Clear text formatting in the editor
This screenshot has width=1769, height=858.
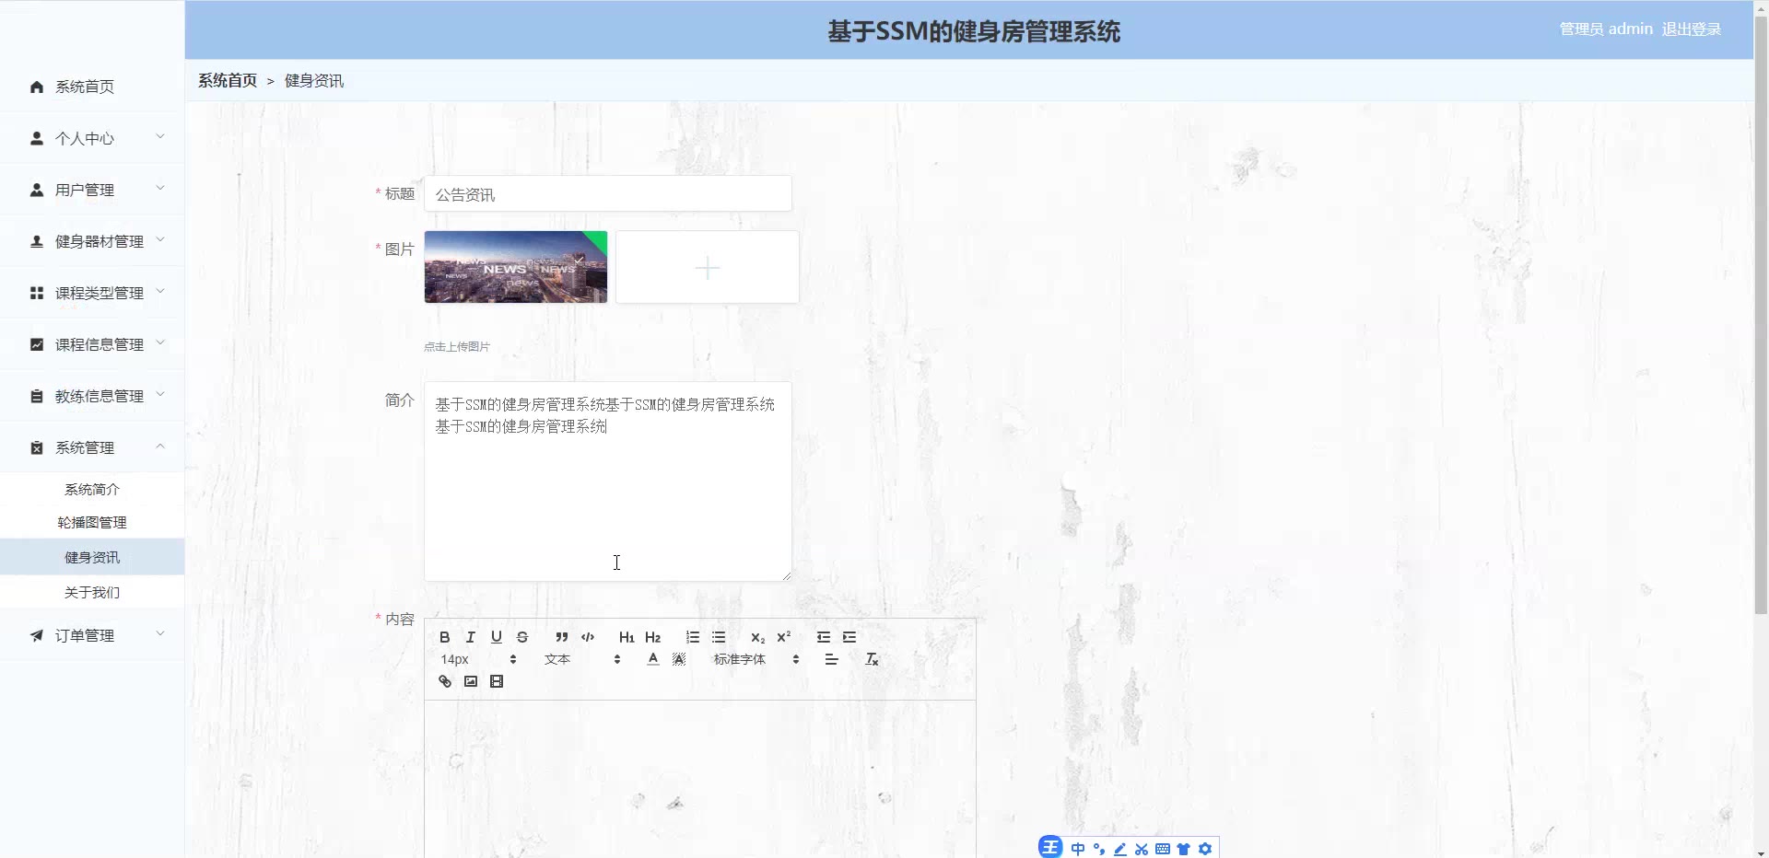[872, 659]
